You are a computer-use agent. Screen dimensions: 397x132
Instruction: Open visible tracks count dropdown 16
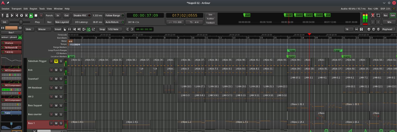349,29
